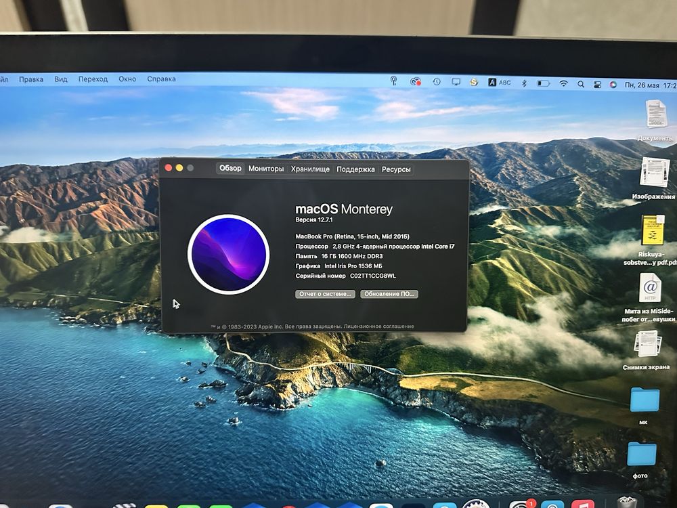Click the yellow S status icon

[x=474, y=82]
